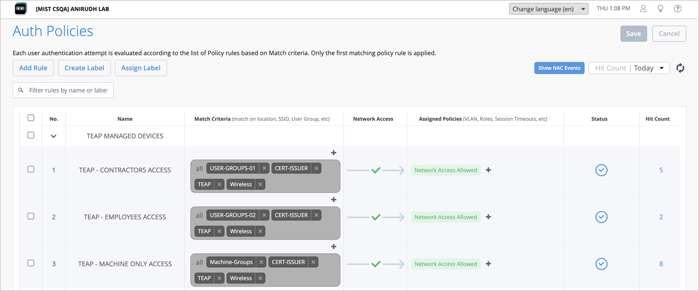Viewport: 699px width, 291px height.
Task: Click Show NAC Events button
Action: point(559,68)
